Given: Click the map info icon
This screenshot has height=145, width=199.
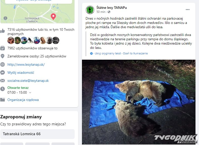Looking at the screenshot, I should [6, 18].
